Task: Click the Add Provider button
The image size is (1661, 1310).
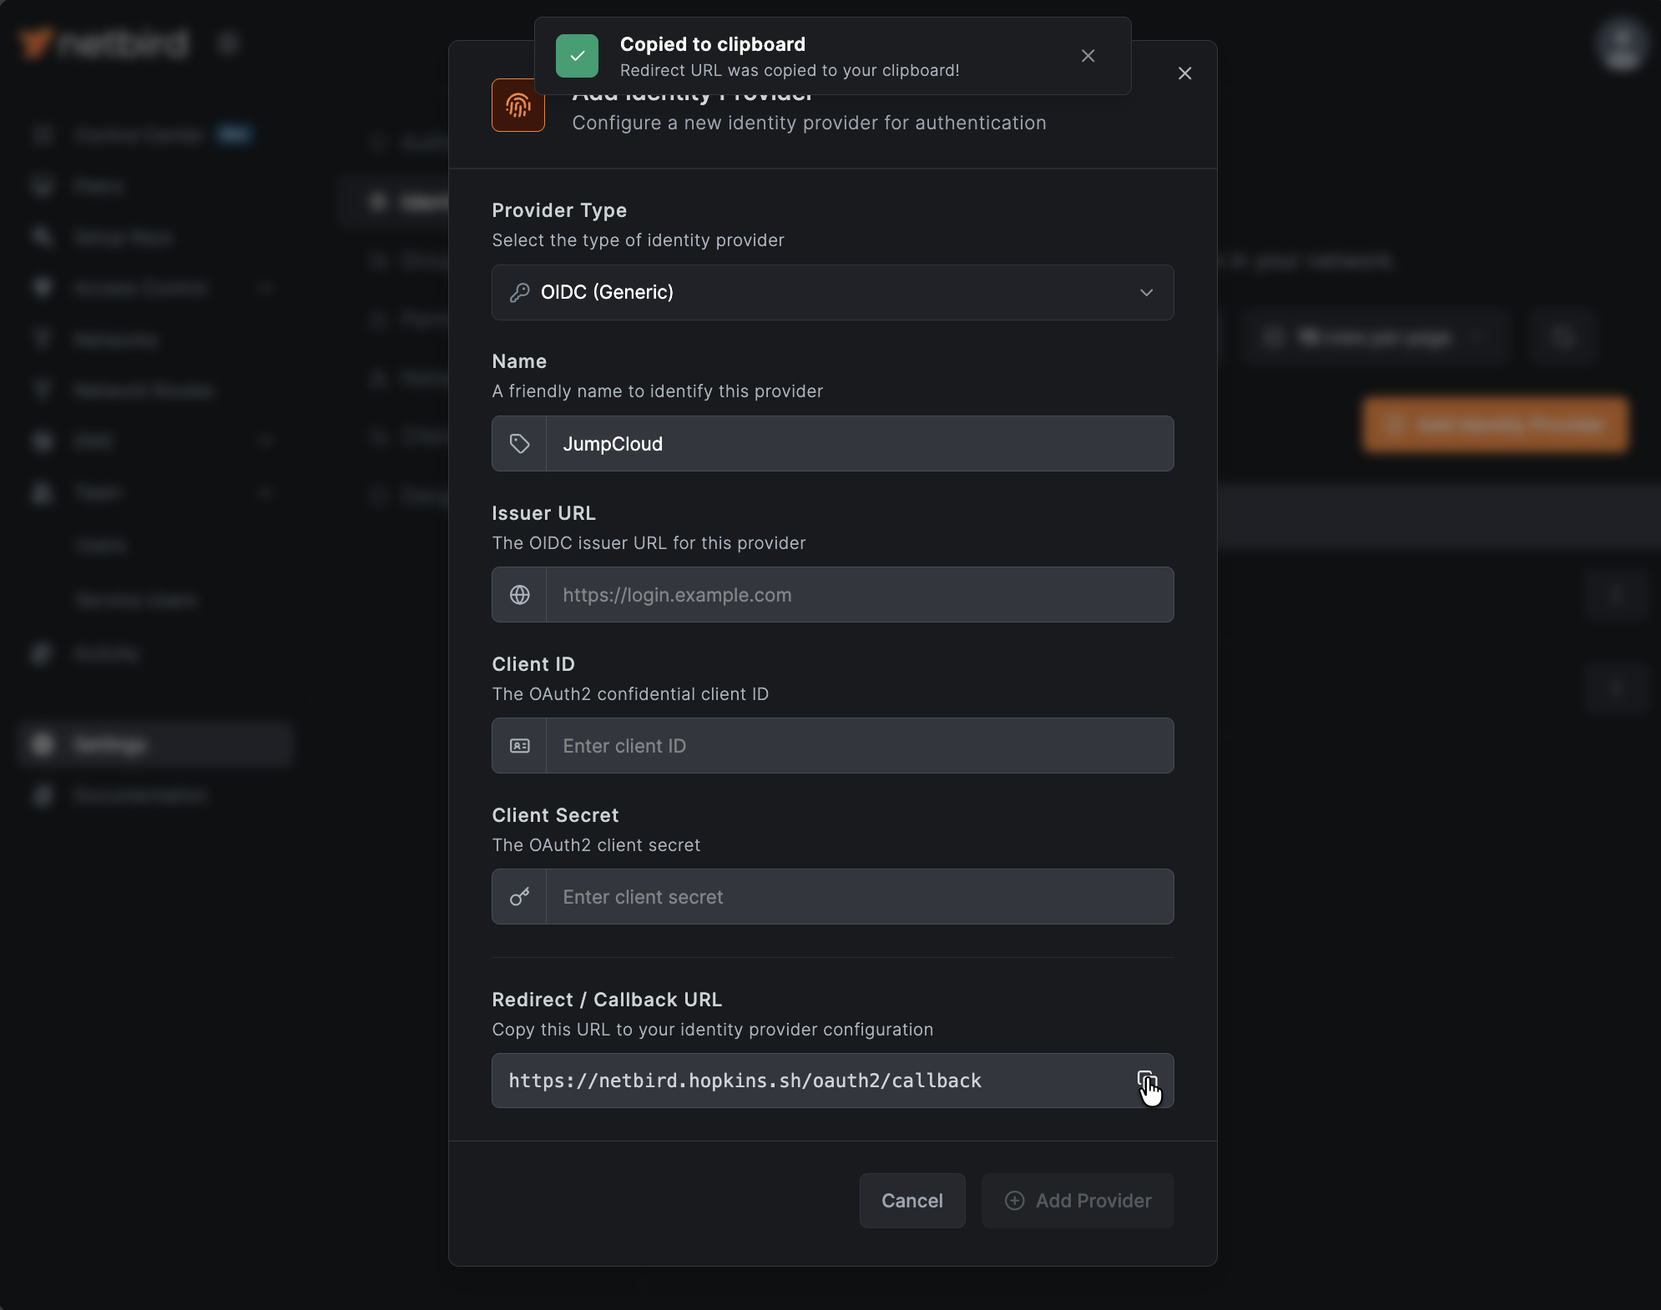Action: pyautogui.click(x=1078, y=1201)
